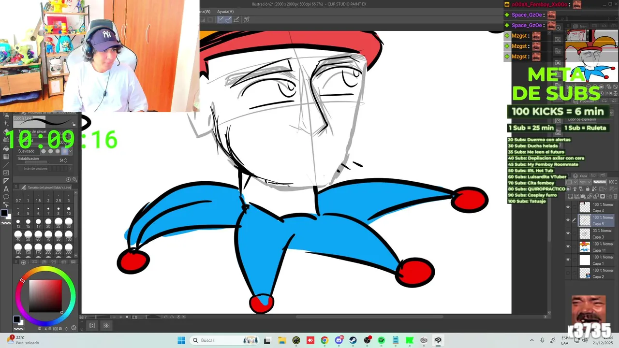Screen dimensions: 619x348
Task: Click the Navigator canvas preview thumbnail
Action: (x=592, y=56)
